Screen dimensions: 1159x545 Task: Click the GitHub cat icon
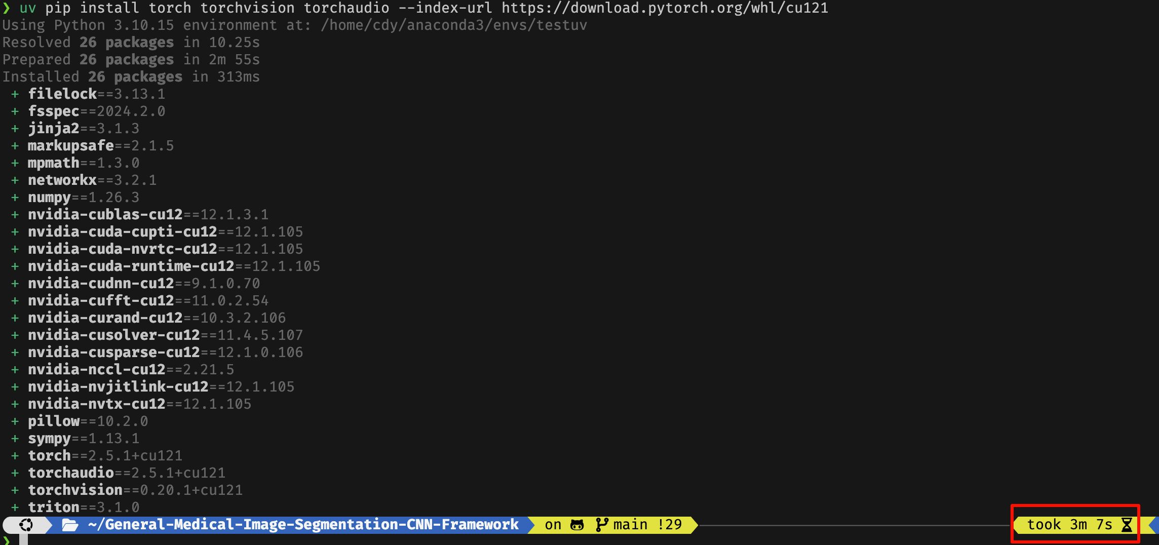577,525
